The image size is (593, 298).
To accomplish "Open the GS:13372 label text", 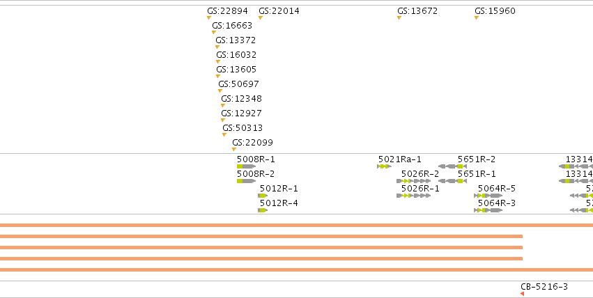I will (236, 40).
